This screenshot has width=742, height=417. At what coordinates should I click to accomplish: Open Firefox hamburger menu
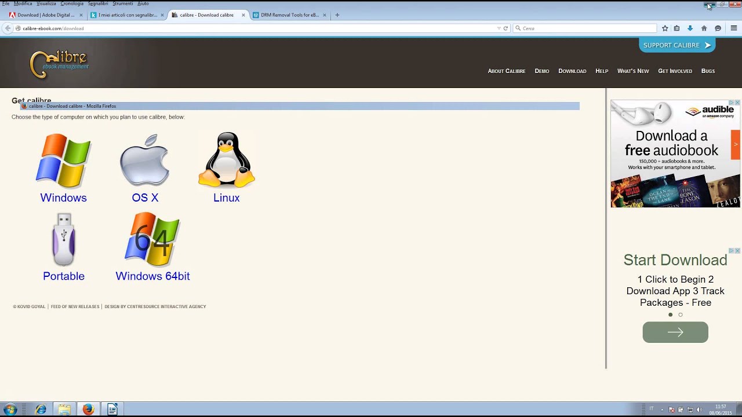pyautogui.click(x=733, y=28)
